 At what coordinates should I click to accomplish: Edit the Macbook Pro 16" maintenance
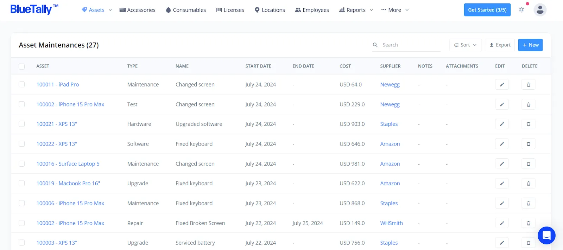tap(502, 184)
